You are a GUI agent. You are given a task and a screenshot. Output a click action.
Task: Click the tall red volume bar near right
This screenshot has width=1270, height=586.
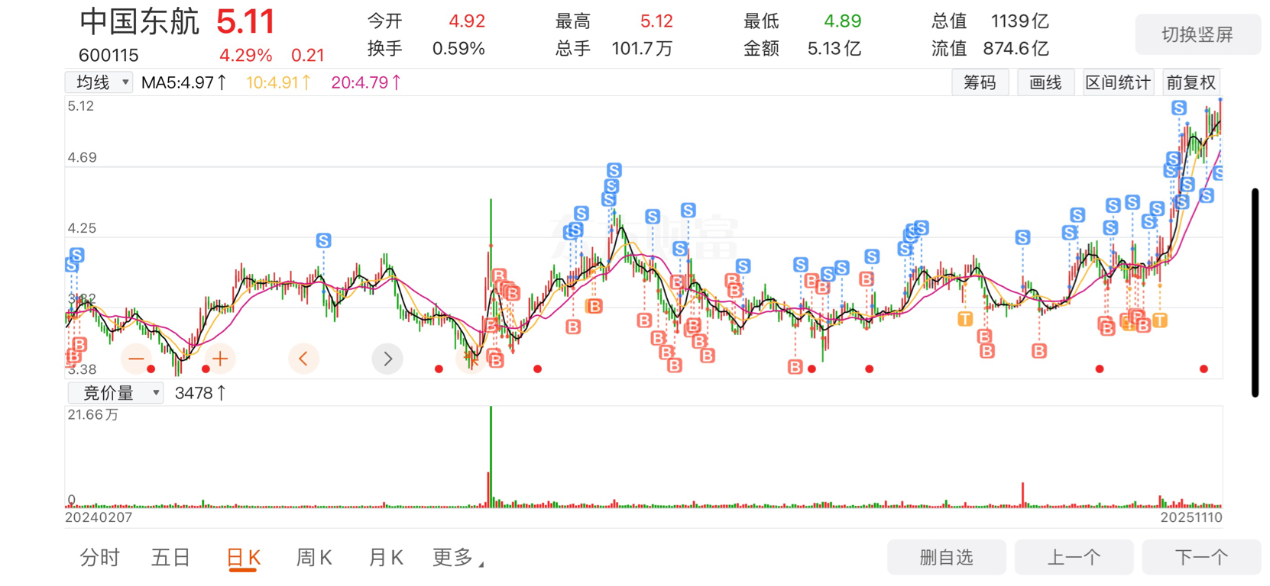[1022, 494]
